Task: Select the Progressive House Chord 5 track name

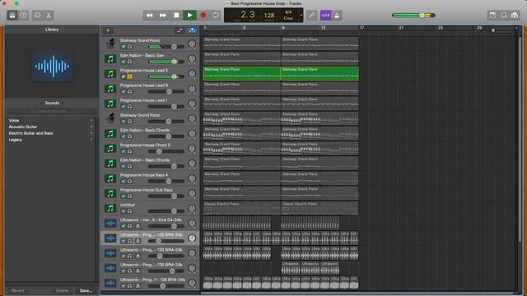Action: coord(145,146)
